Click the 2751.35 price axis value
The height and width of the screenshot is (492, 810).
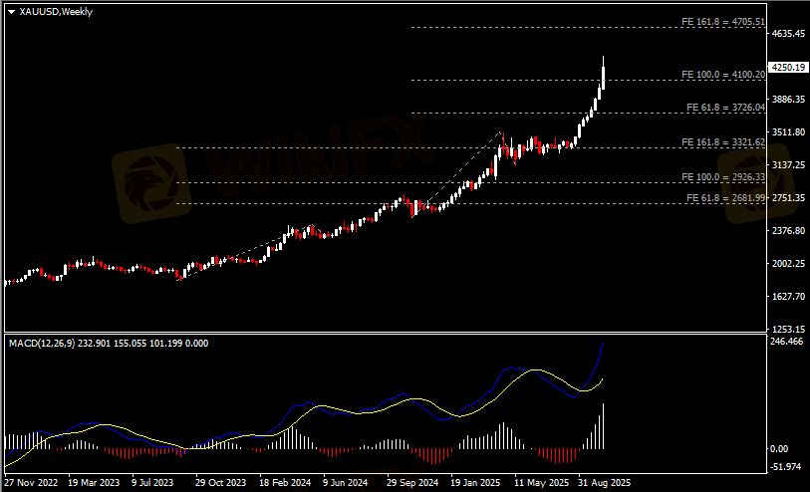coord(788,198)
